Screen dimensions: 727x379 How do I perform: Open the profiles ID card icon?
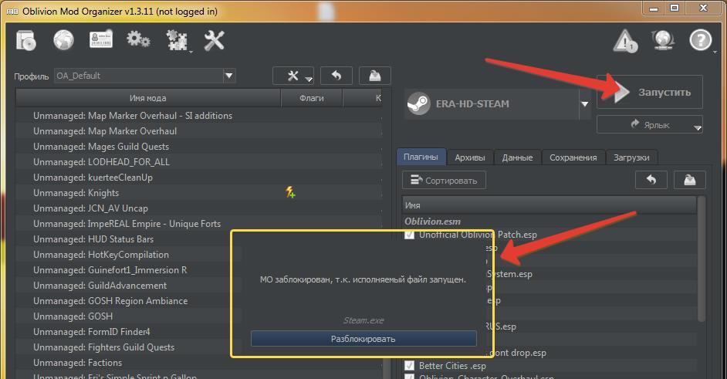(101, 40)
